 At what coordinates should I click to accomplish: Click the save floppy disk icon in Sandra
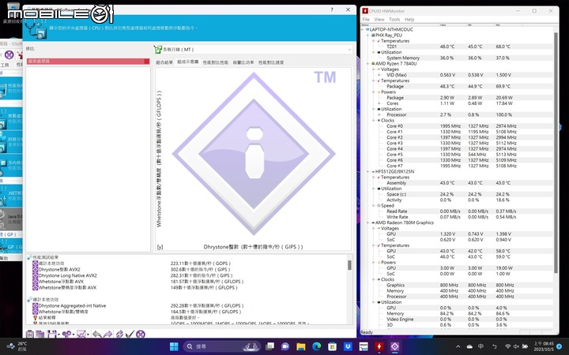point(51,334)
